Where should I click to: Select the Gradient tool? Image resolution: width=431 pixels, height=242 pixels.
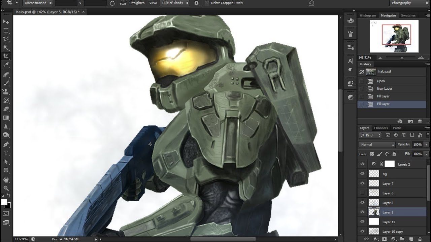coord(6,118)
